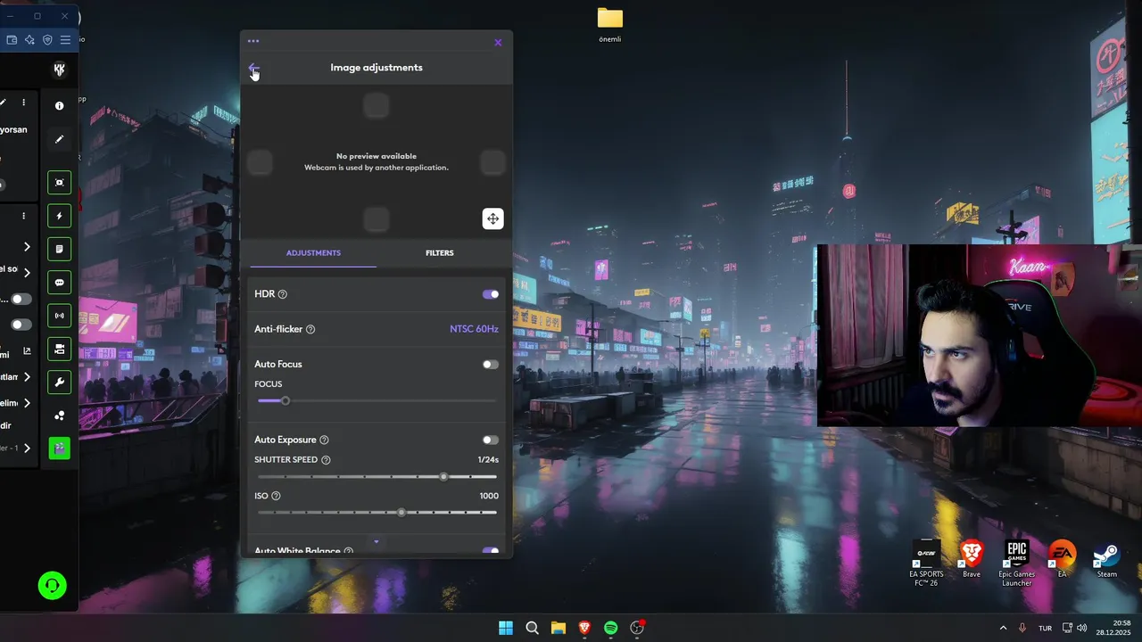1142x642 pixels.
Task: Click the faded button right of preview
Action: pos(492,162)
